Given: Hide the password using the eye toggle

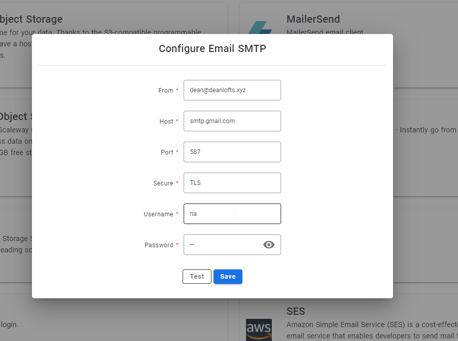Looking at the screenshot, I should point(269,245).
